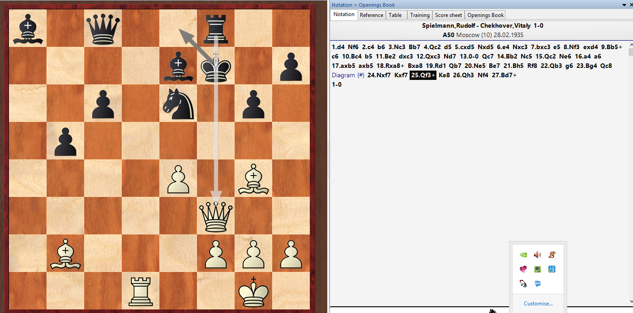
Task: Open the notation panel dropdown arrow
Action: tap(624, 5)
